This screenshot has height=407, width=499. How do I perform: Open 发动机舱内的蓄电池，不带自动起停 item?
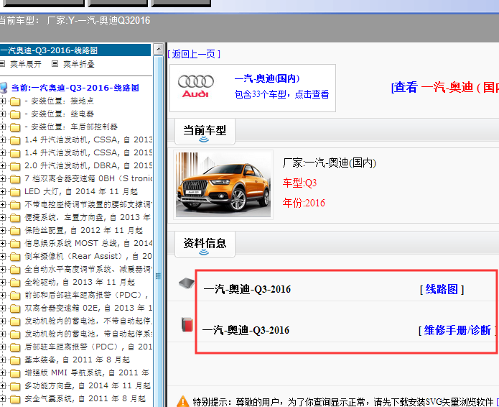pos(88,321)
